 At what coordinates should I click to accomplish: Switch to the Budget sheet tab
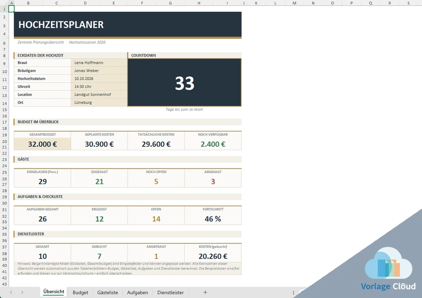coord(80,293)
